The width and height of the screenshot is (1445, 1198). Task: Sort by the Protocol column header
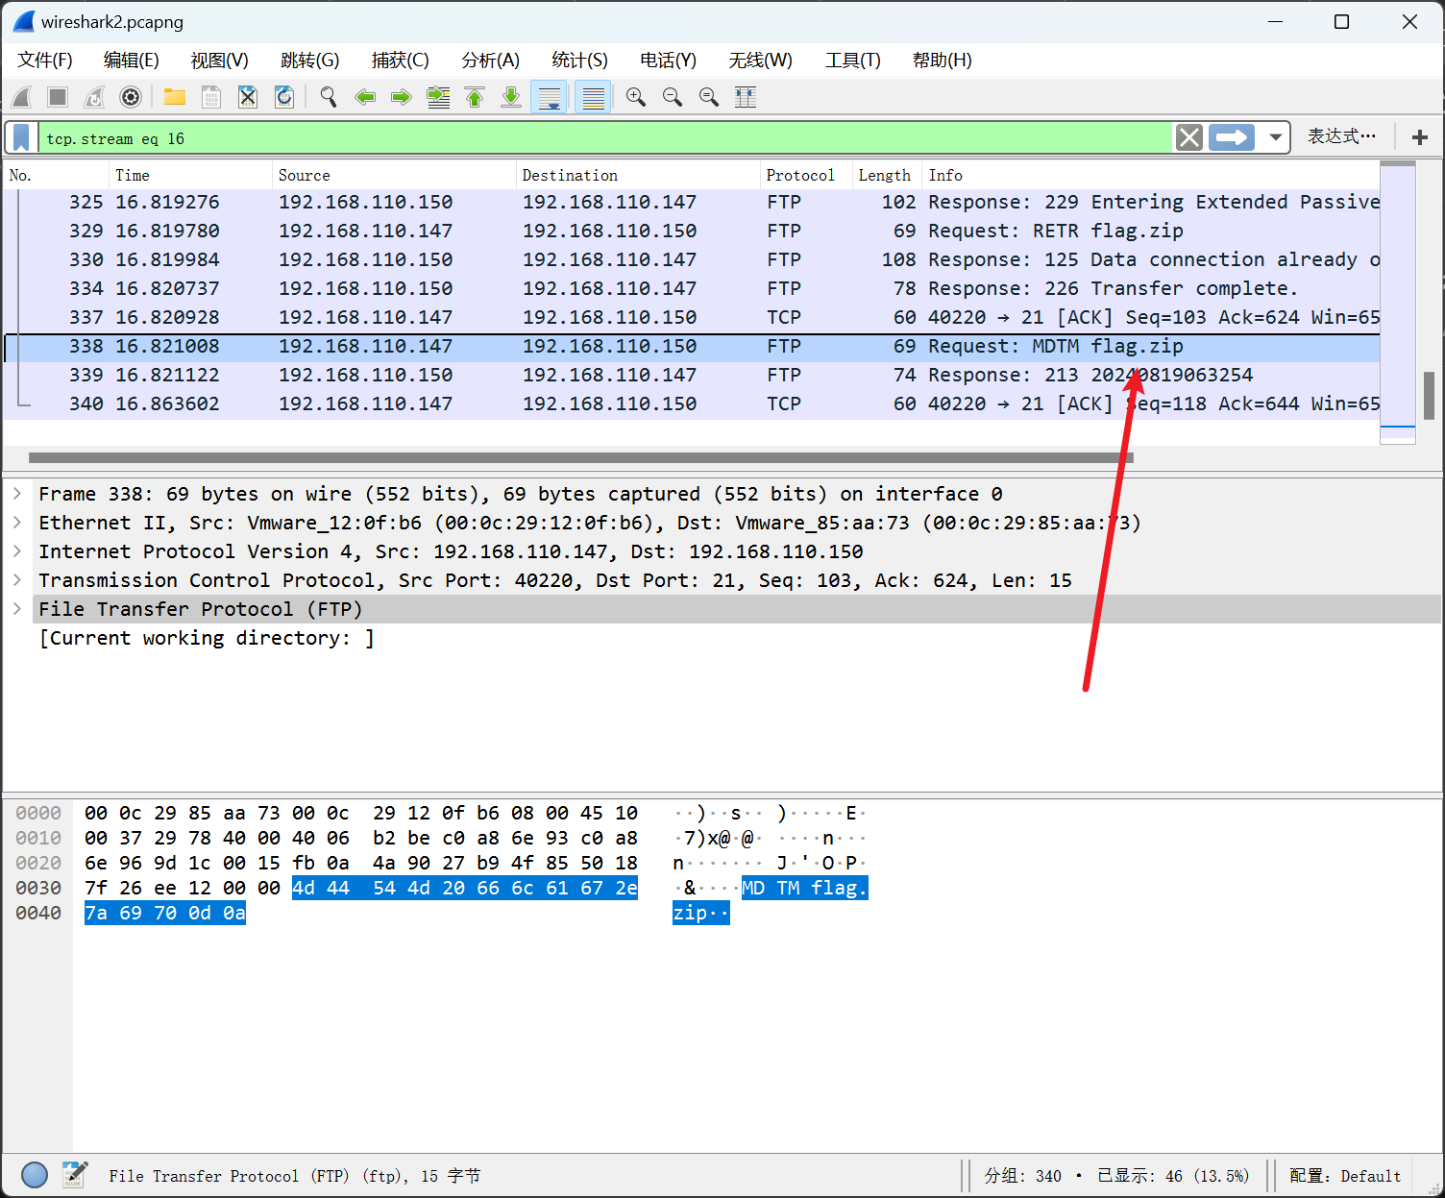(805, 175)
